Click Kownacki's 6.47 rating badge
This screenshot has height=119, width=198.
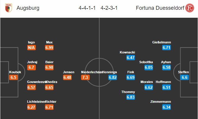click(131, 58)
